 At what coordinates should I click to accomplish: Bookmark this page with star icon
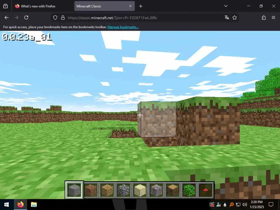coord(235,17)
